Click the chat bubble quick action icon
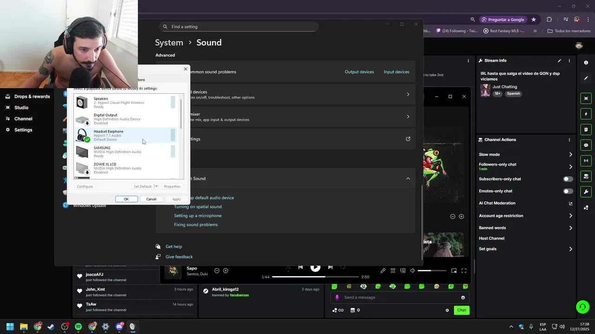 pyautogui.click(x=586, y=145)
